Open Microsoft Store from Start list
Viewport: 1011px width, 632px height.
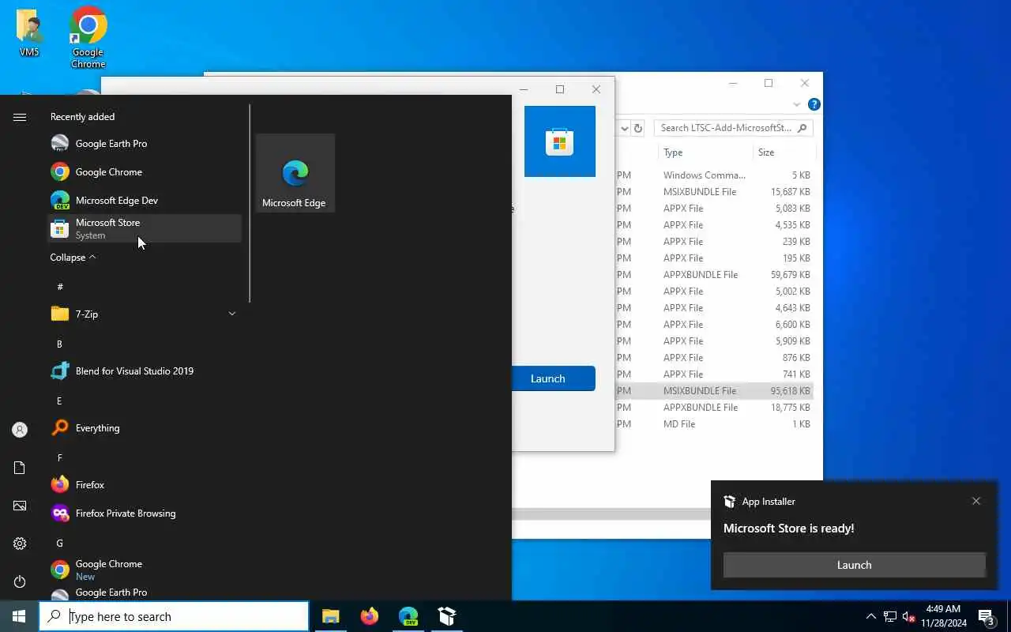pyautogui.click(x=145, y=228)
